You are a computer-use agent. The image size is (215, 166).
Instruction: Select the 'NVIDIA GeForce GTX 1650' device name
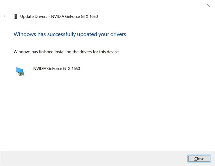coord(57,68)
